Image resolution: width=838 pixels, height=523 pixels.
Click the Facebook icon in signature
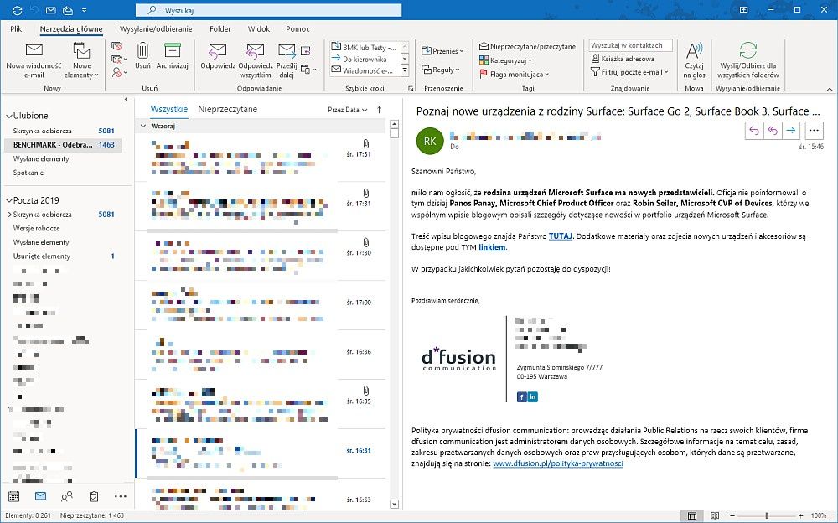[521, 396]
